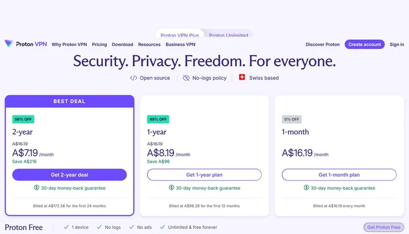Click the 1-year money-back guarantee dollar icon

172,187
